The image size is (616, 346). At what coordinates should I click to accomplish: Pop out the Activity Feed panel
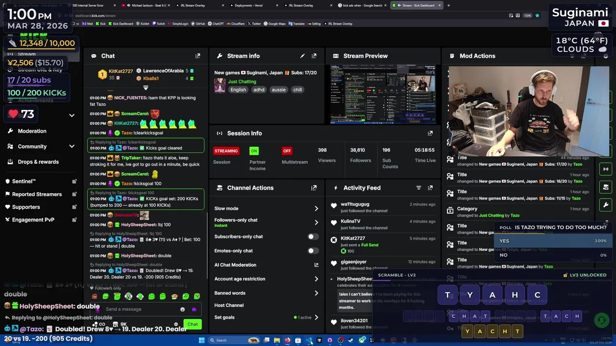coord(430,188)
